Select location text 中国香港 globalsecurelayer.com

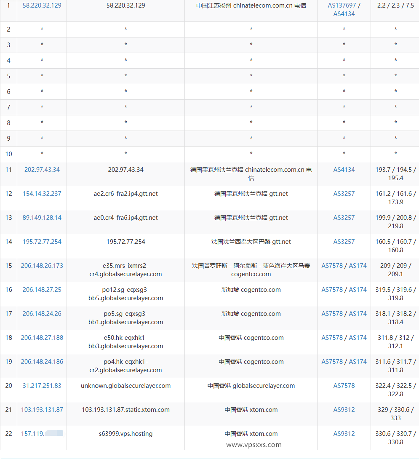pos(251,386)
